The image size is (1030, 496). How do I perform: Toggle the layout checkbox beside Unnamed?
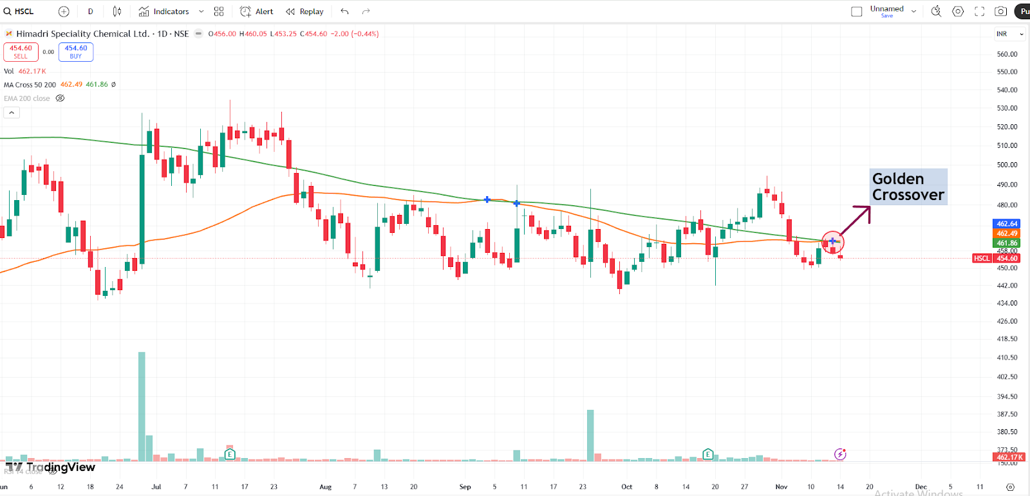856,12
